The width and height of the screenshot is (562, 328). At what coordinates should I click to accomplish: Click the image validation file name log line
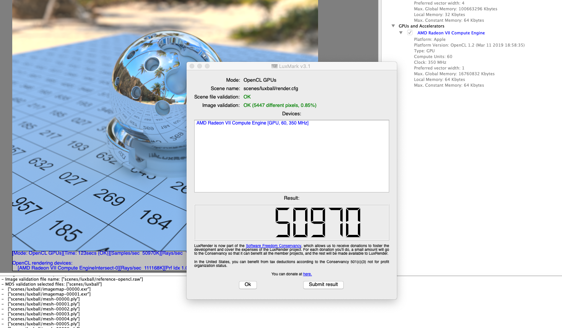pyautogui.click(x=72, y=279)
